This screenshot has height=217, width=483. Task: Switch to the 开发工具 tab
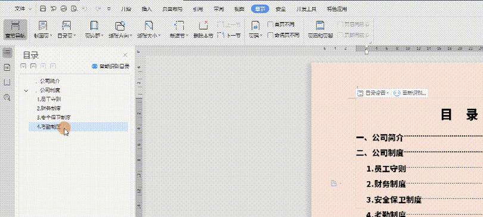coord(306,9)
